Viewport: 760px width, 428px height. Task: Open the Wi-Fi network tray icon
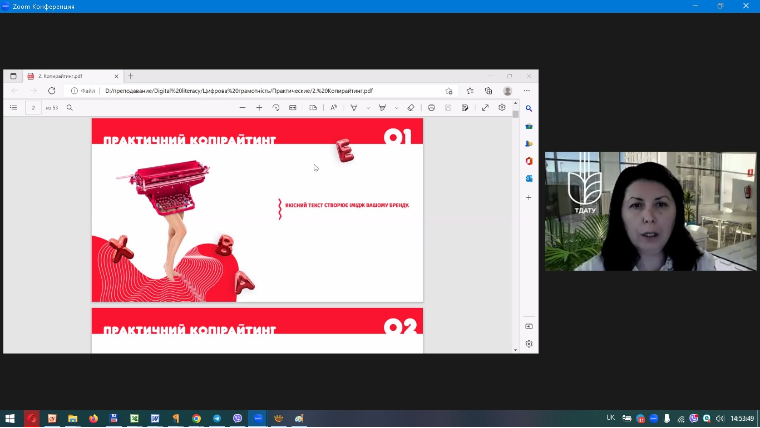point(681,419)
